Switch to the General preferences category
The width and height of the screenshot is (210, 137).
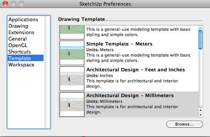coord(18,39)
